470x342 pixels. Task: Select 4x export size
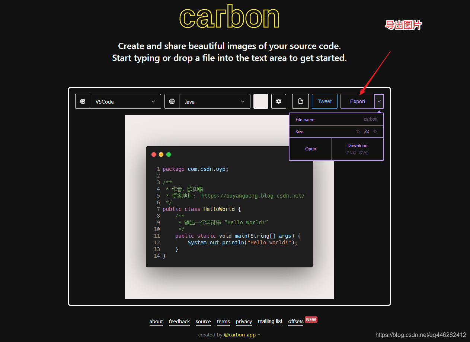click(375, 131)
